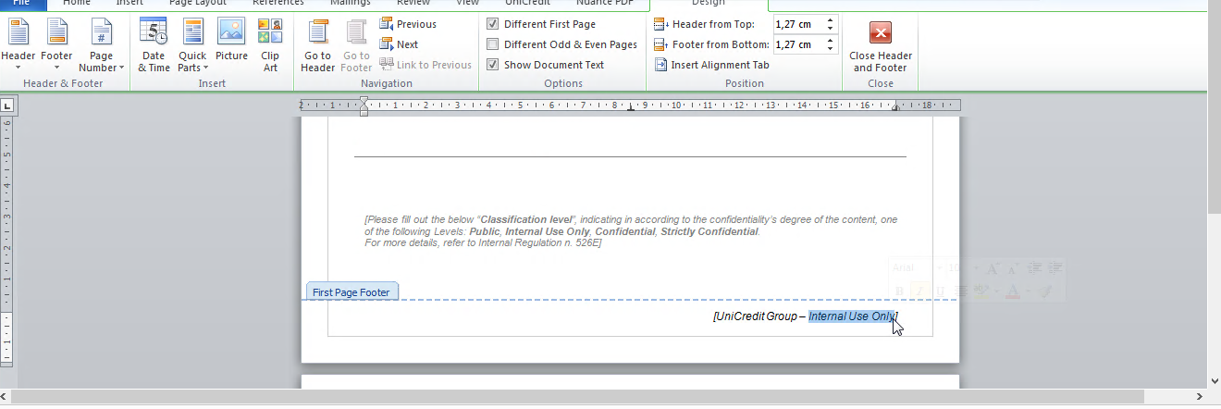Uncheck Show Document Text option
Viewport: 1221px width, 409px height.
(x=493, y=65)
